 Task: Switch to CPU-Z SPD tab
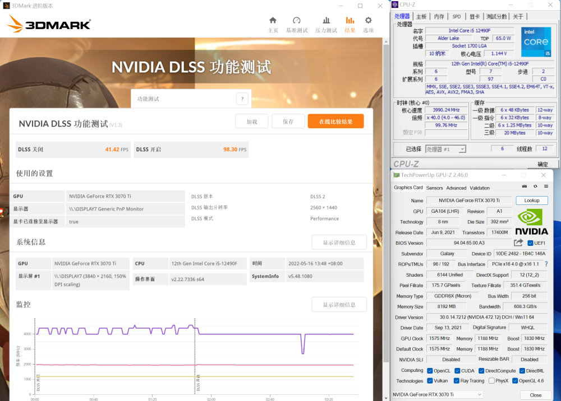[457, 16]
